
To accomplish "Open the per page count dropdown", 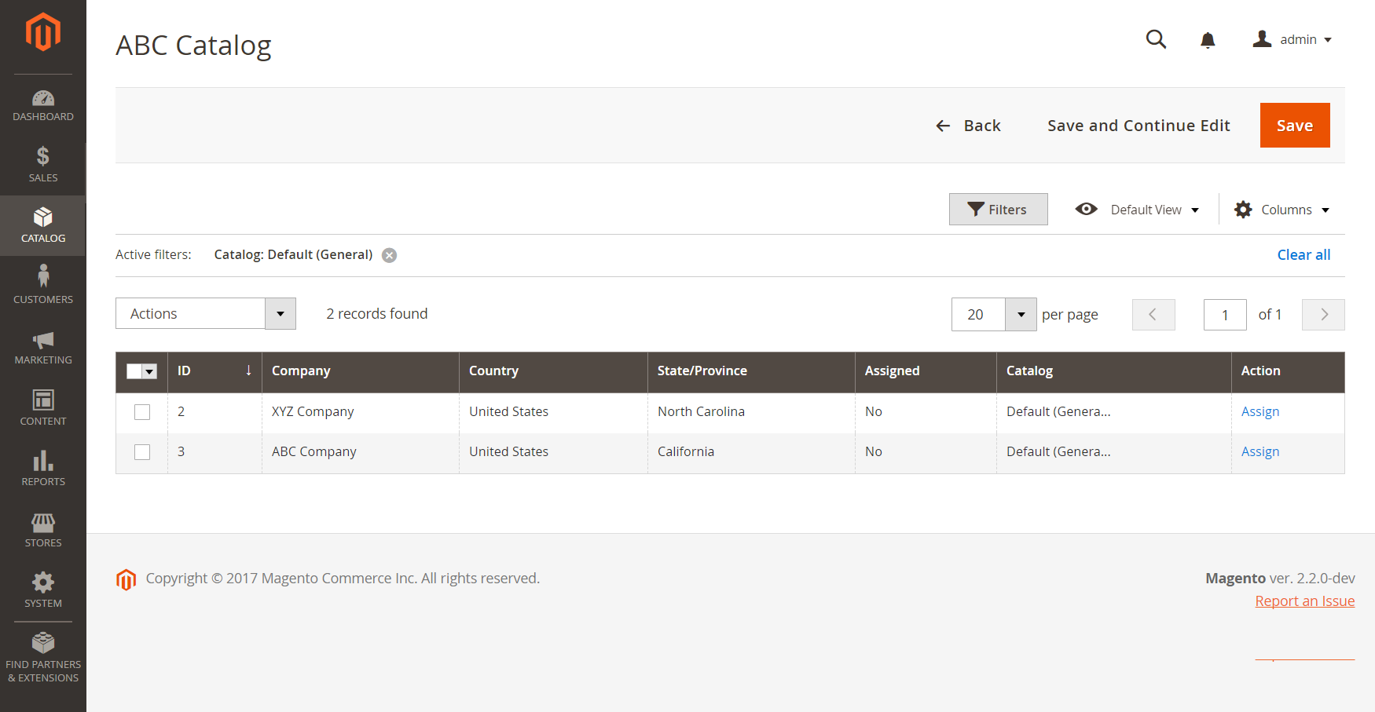I will point(1021,315).
